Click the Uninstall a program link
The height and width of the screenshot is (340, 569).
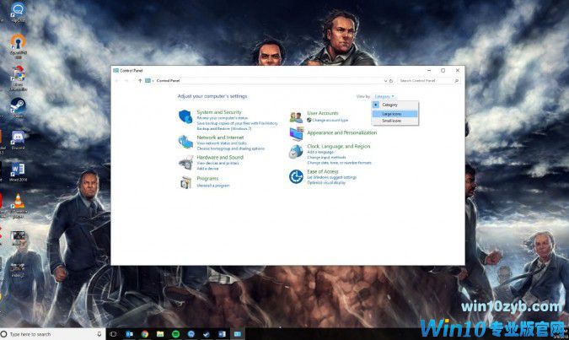point(212,185)
